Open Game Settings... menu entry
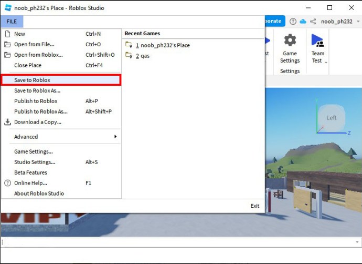 (x=61, y=151)
